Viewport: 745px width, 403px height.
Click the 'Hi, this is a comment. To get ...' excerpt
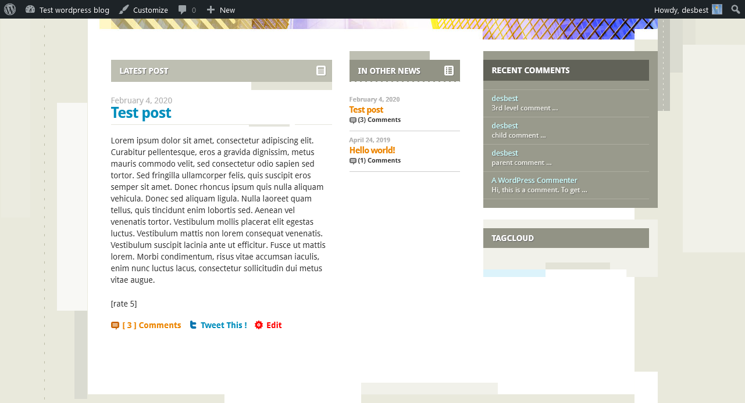539,190
